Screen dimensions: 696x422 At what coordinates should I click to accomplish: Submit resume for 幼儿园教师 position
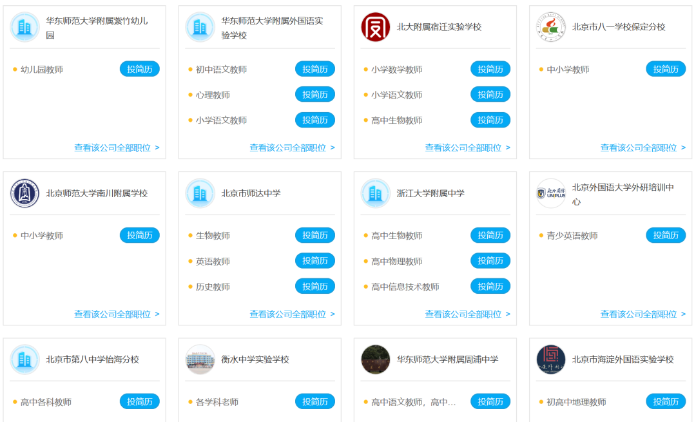140,69
